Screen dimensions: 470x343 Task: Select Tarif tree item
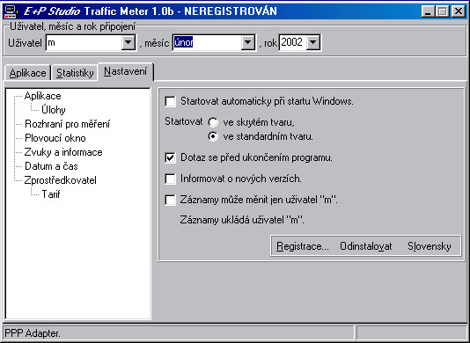[51, 194]
